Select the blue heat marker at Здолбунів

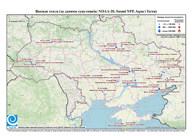pos(51,42)
